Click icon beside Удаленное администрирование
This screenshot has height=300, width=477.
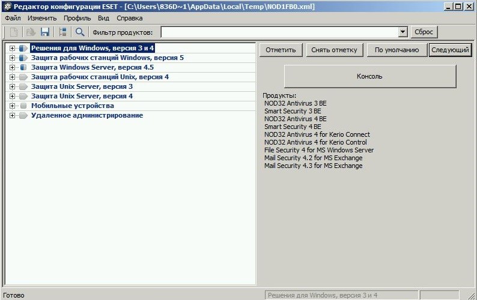coord(23,116)
